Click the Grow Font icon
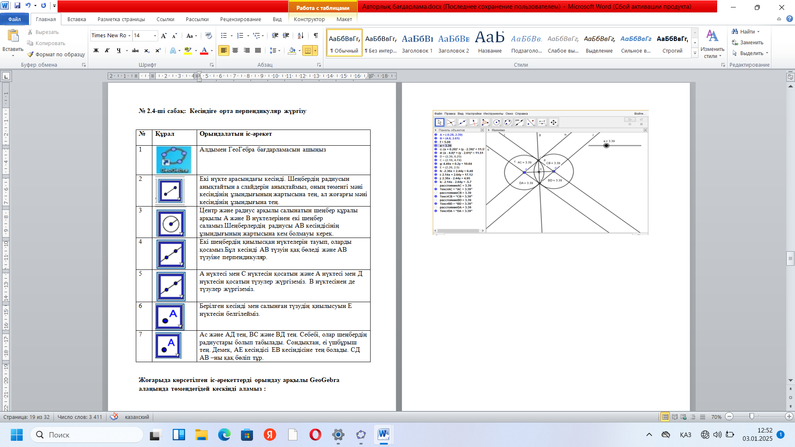 [164, 36]
